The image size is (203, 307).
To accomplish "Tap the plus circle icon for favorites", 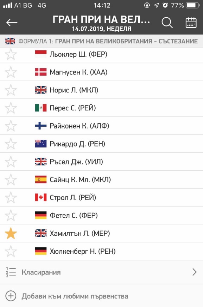I will pos(11,296).
